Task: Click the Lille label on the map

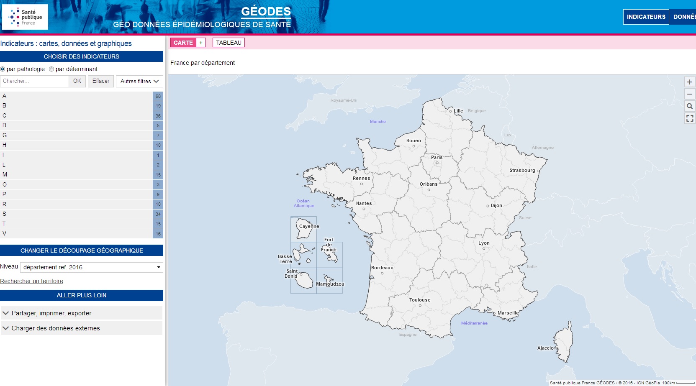Action: pos(459,111)
